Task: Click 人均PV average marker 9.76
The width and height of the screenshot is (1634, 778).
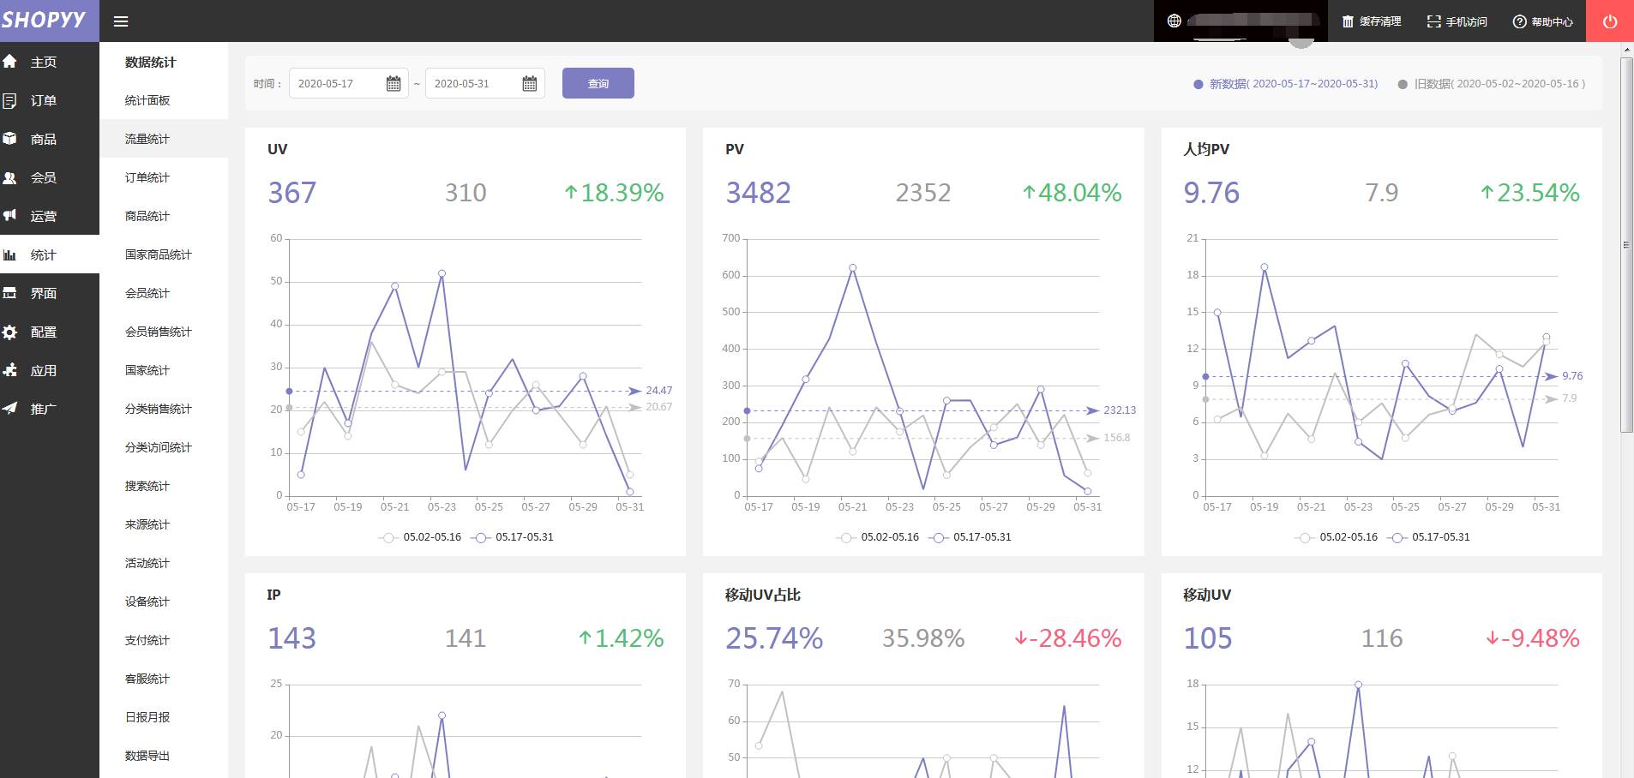Action: [x=1572, y=376]
